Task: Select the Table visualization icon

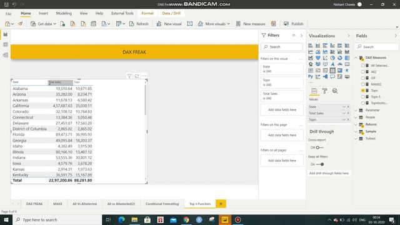Action: pyautogui.click(x=332, y=71)
